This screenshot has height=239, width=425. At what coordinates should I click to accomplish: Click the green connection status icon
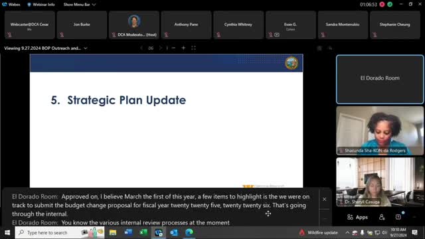coord(390,5)
